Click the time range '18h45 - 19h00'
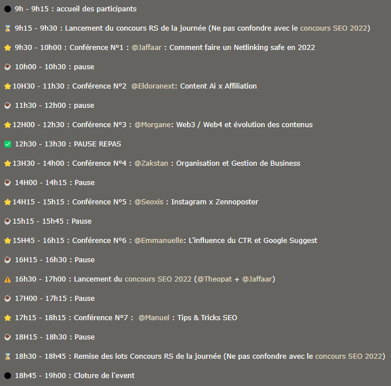 point(40,376)
